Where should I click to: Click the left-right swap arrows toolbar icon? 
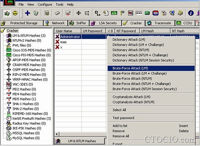[x=87, y=13]
